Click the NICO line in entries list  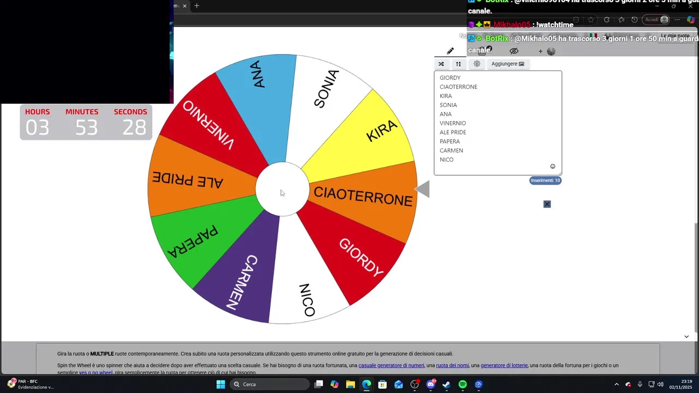(447, 159)
